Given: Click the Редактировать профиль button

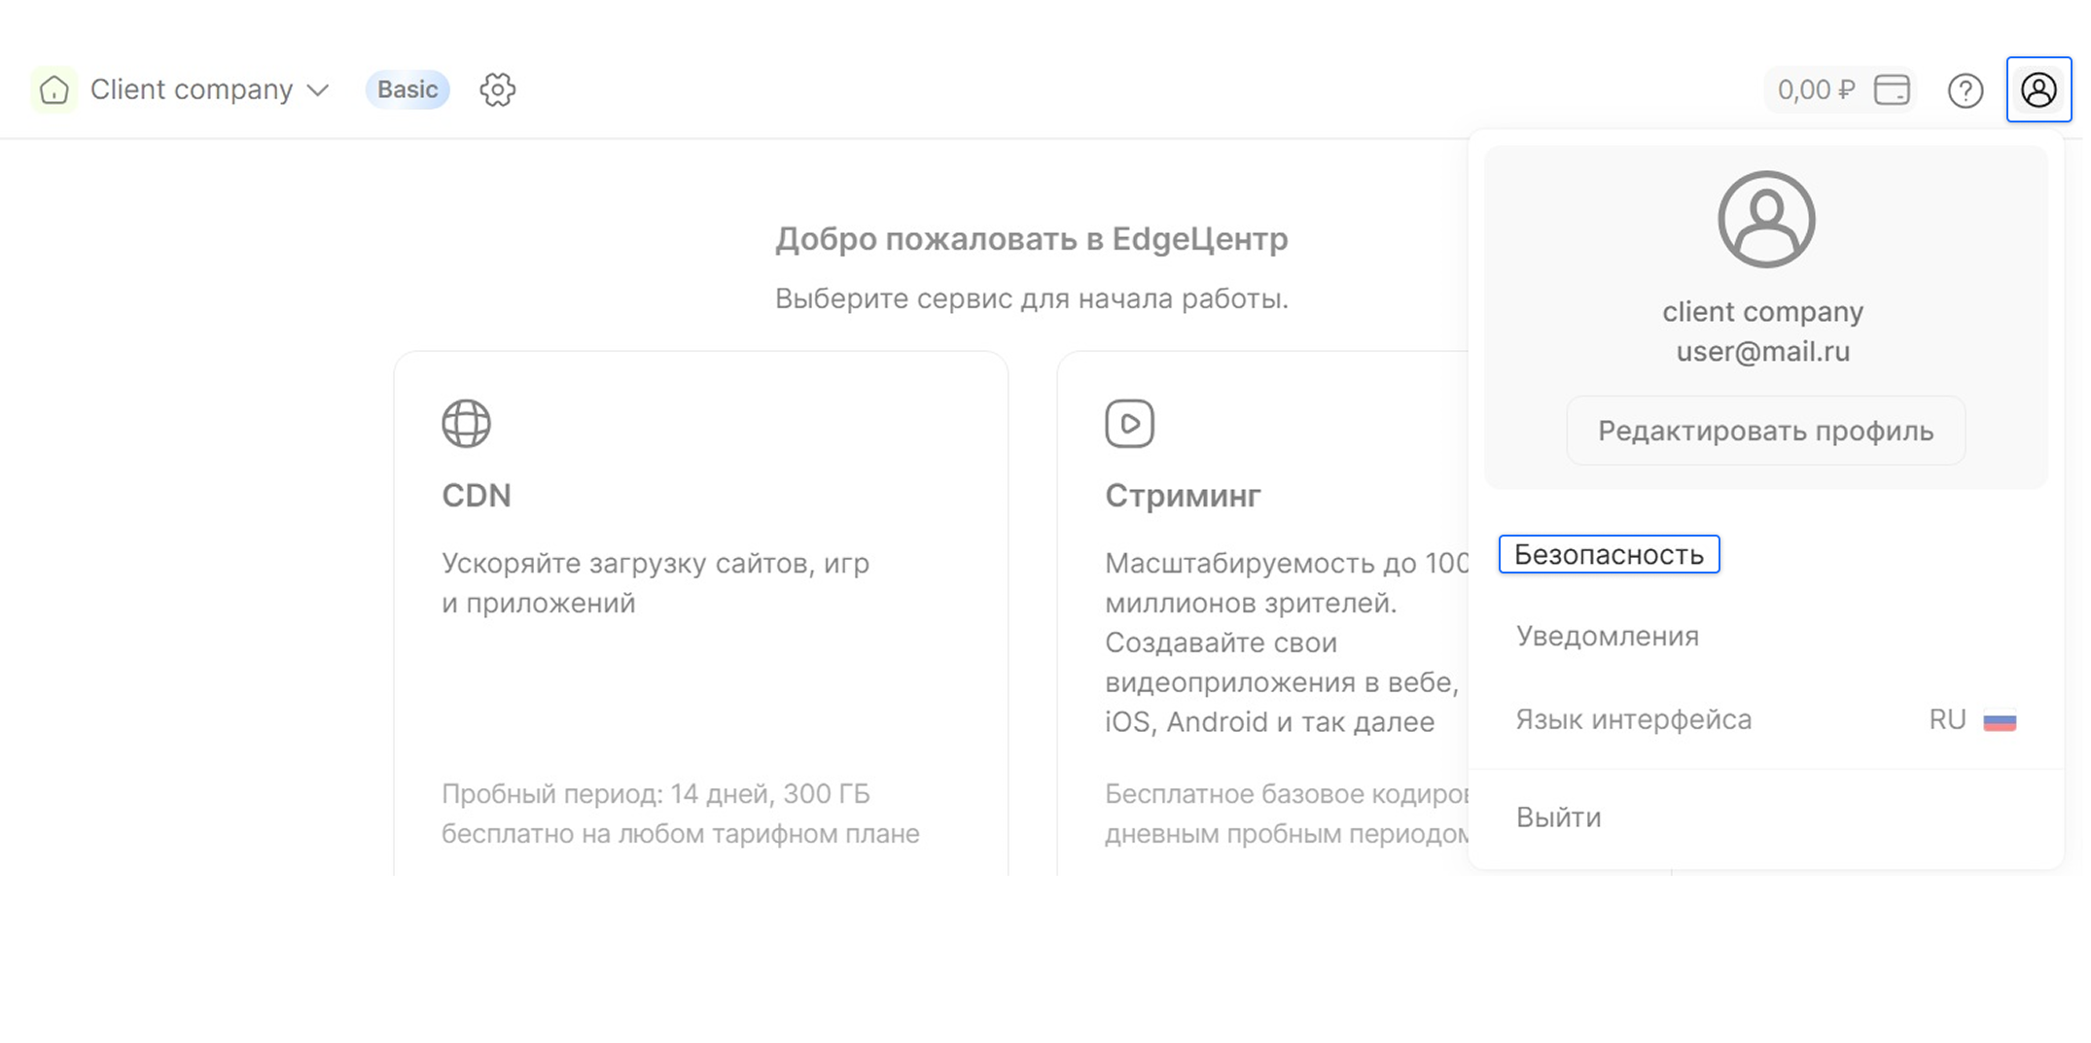Looking at the screenshot, I should coord(1765,431).
